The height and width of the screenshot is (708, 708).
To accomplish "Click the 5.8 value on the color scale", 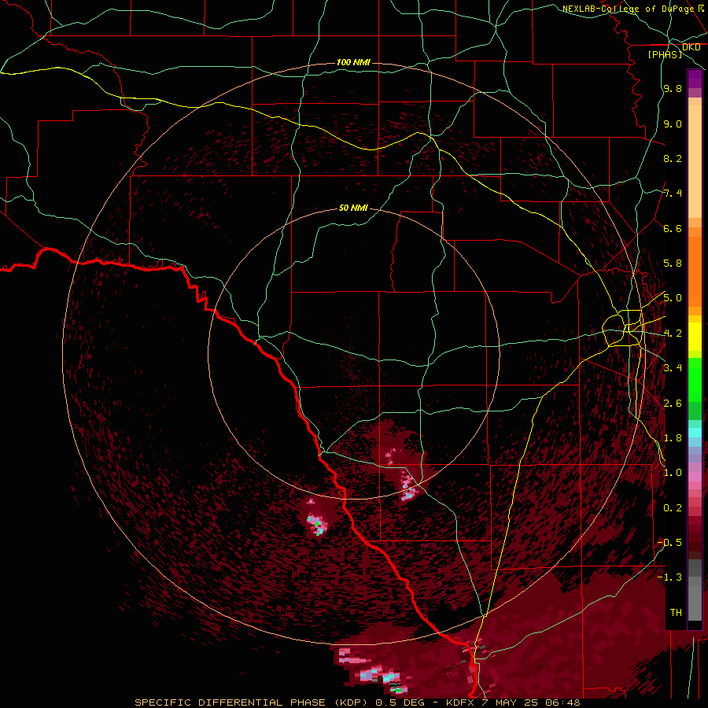I will click(x=673, y=264).
